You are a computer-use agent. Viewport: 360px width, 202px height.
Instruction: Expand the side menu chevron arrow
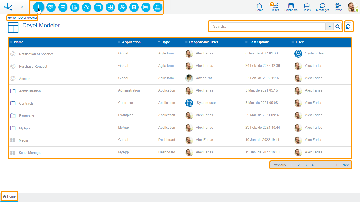pos(22,7)
